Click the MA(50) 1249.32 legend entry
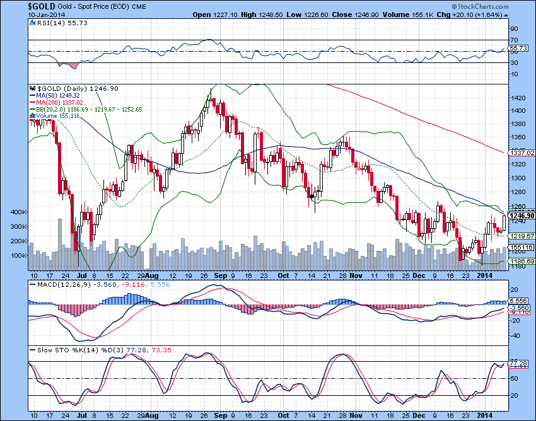The width and height of the screenshot is (536, 421). (58, 96)
